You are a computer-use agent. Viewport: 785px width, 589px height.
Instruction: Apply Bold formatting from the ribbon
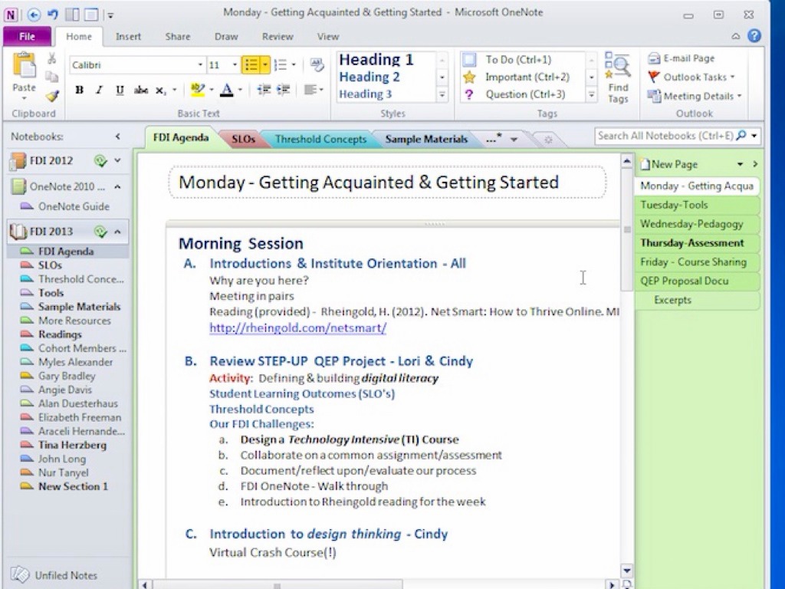(79, 90)
